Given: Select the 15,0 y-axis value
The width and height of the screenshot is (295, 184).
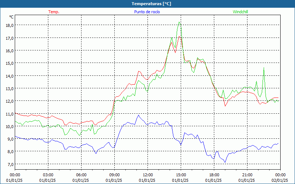Looking at the screenshot, I should 10,63.
